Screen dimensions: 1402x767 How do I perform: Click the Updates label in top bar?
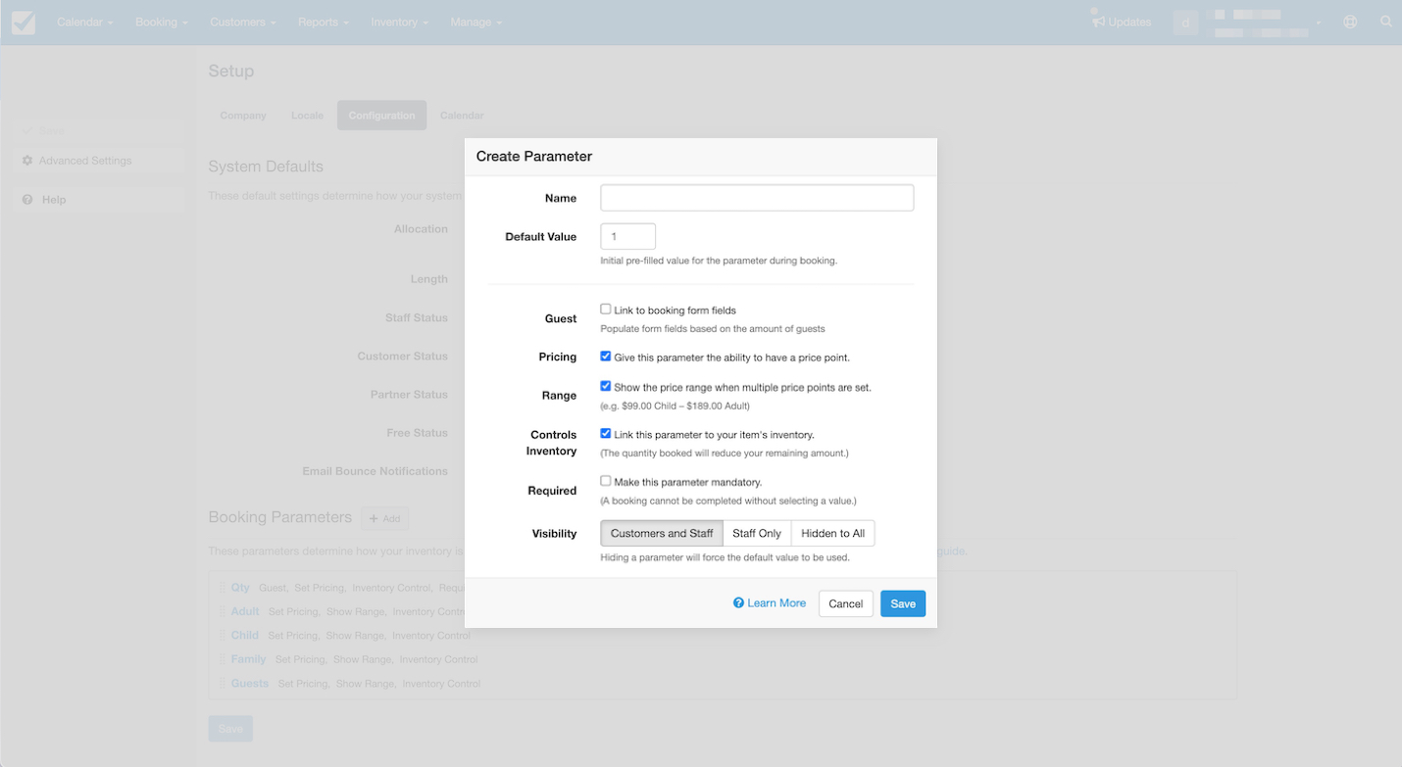coord(1129,22)
